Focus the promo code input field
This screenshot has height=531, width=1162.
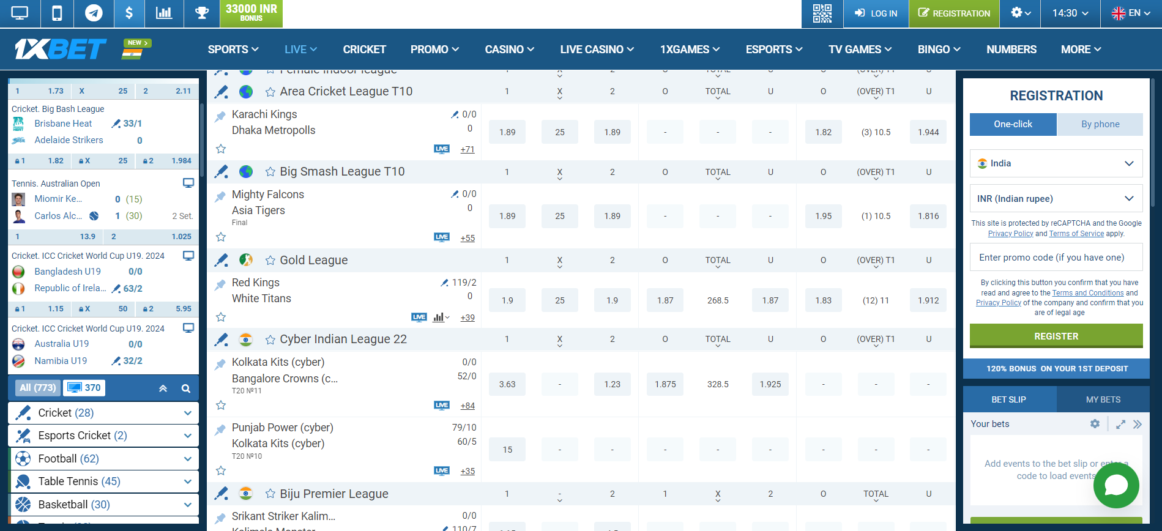1056,258
